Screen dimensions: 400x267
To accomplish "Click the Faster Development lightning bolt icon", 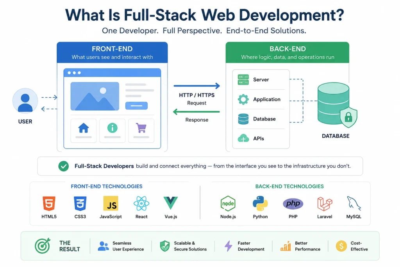I will click(228, 246).
